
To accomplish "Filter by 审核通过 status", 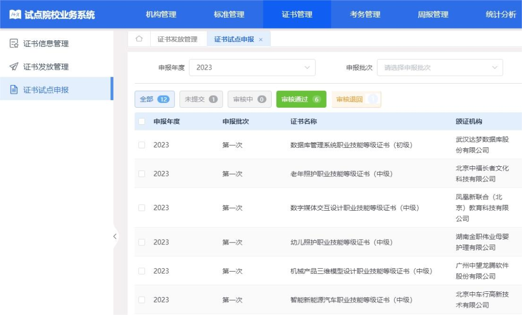I will click(x=301, y=100).
